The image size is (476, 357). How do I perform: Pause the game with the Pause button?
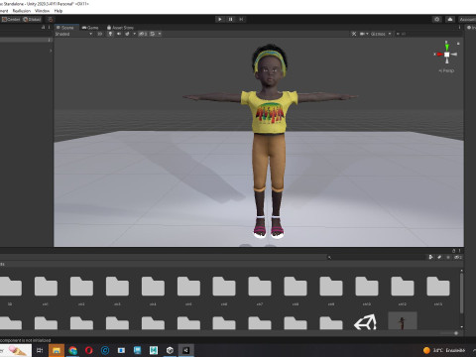tap(230, 19)
